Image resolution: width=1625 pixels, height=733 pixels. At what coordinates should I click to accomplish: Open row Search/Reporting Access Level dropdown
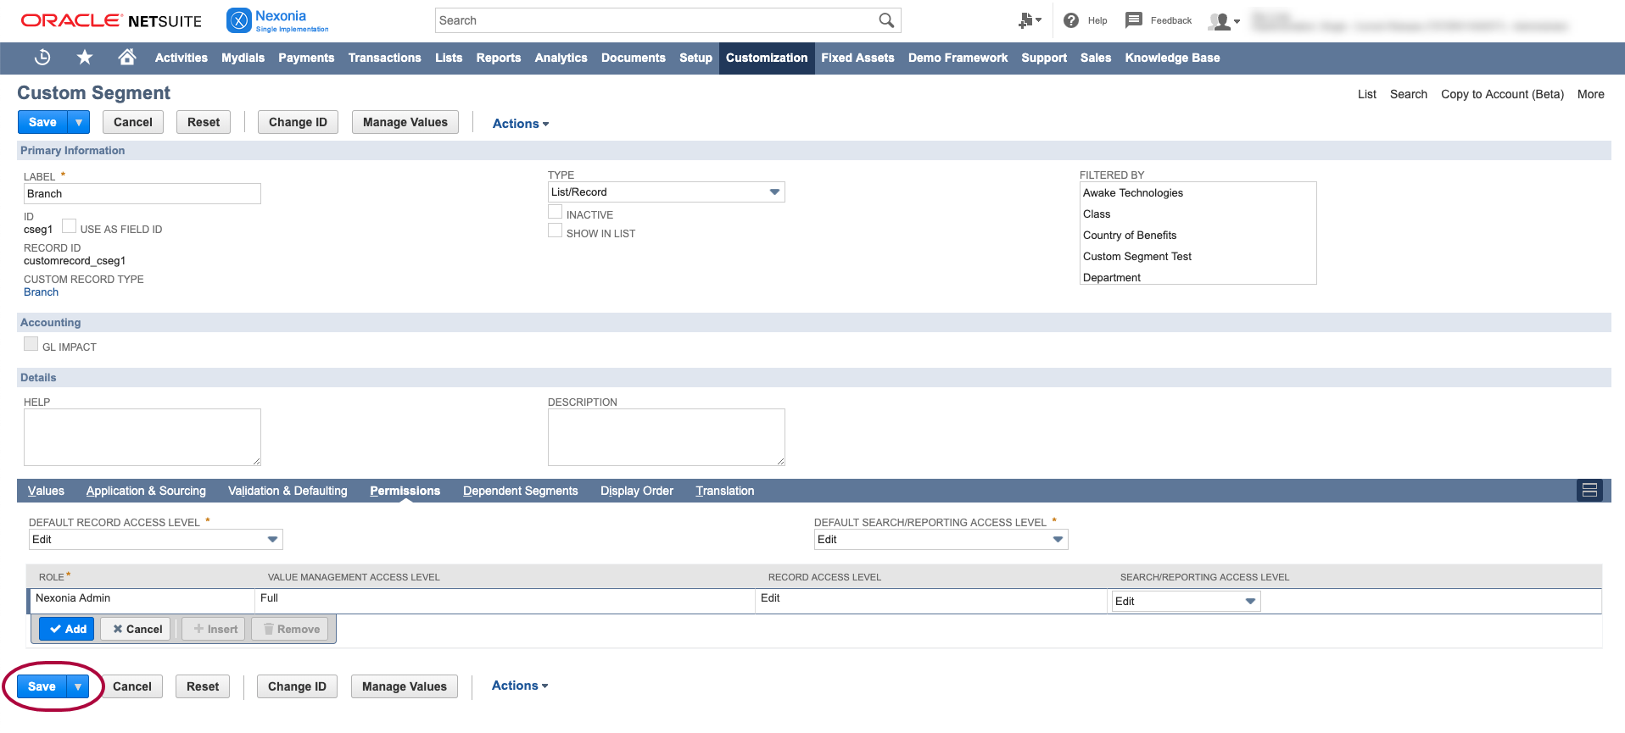(x=1186, y=602)
